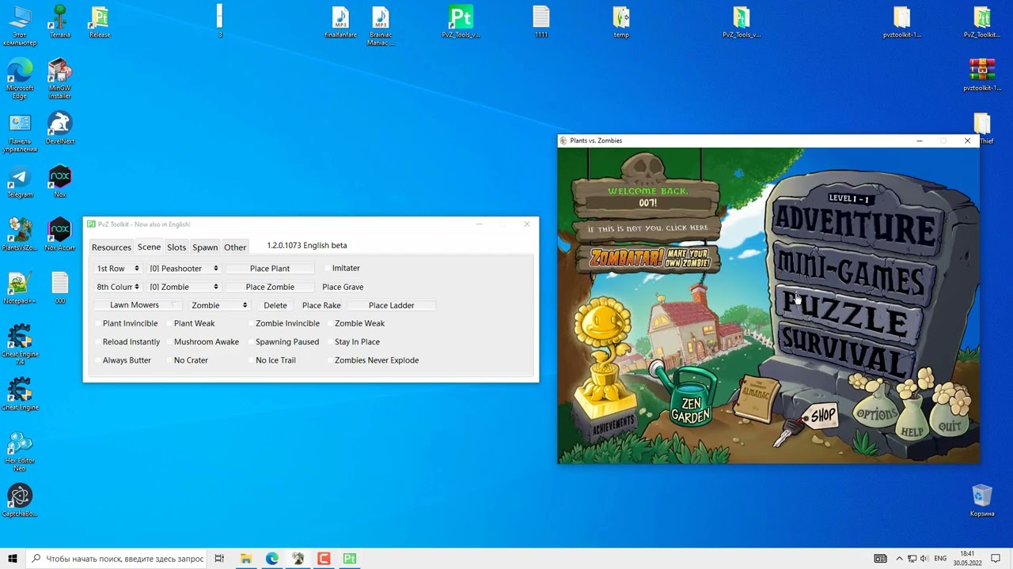1013x569 pixels.
Task: Toggle Zombie Invincible checkbox
Action: [x=284, y=323]
